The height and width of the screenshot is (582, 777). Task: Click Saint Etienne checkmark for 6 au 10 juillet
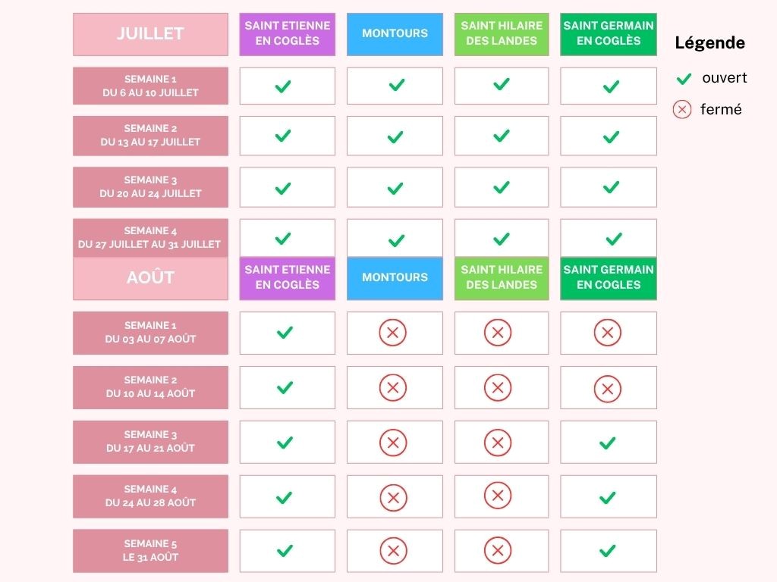pos(283,86)
